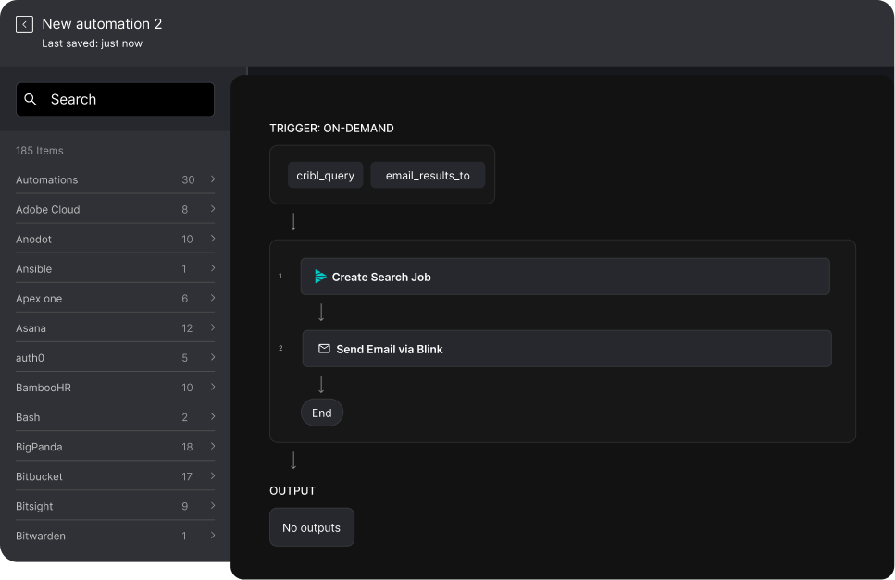Click the back arrow icon beside New automation 2
Viewport: 895px width, 580px height.
24,25
